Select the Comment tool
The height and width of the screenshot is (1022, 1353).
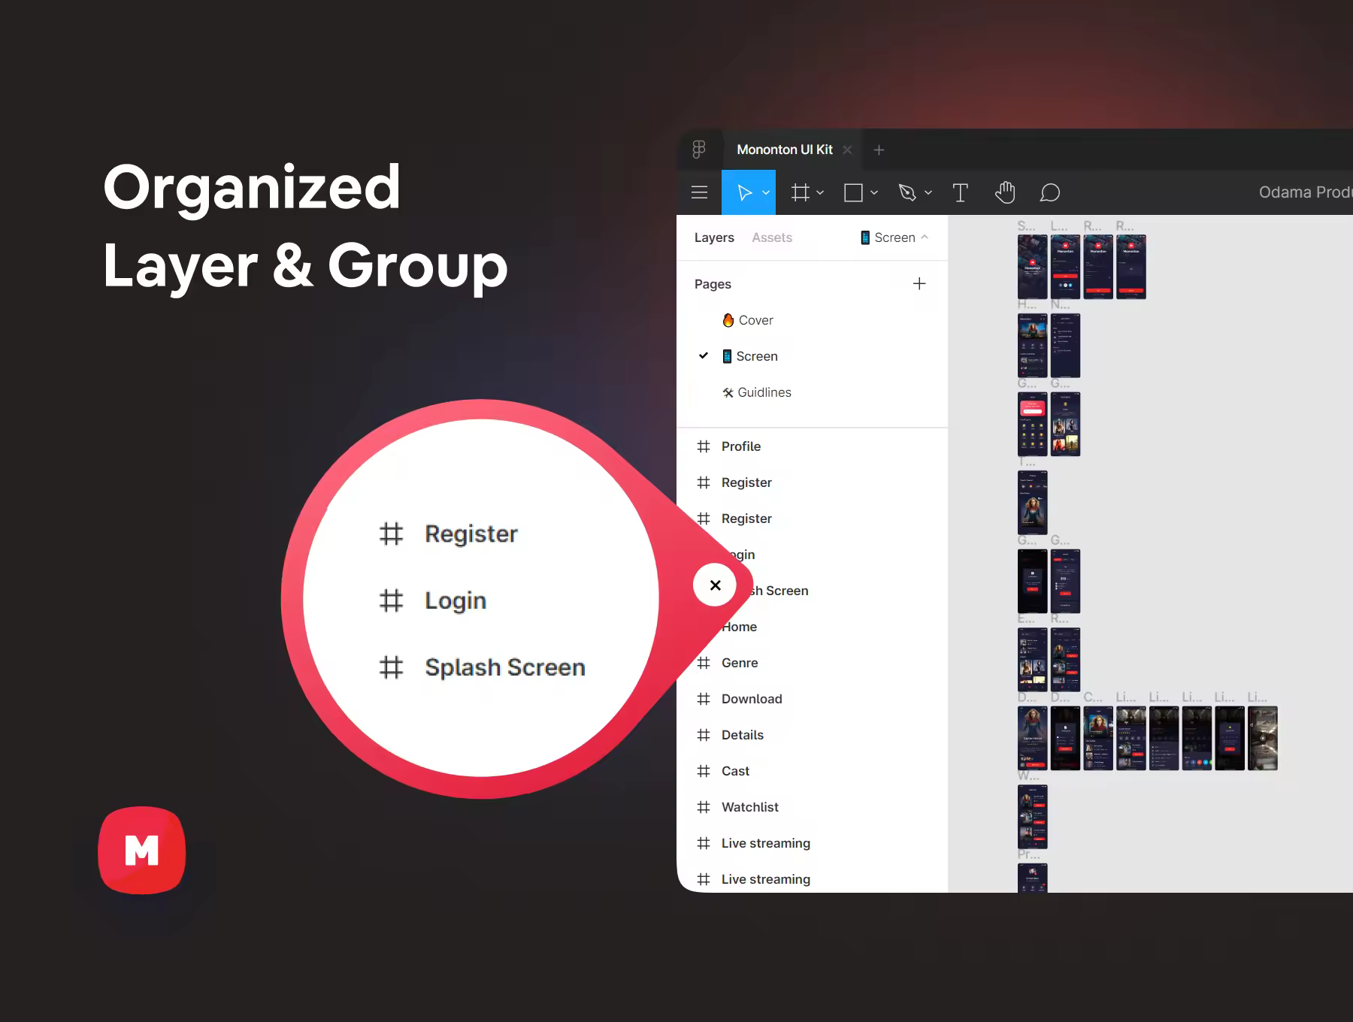tap(1049, 193)
